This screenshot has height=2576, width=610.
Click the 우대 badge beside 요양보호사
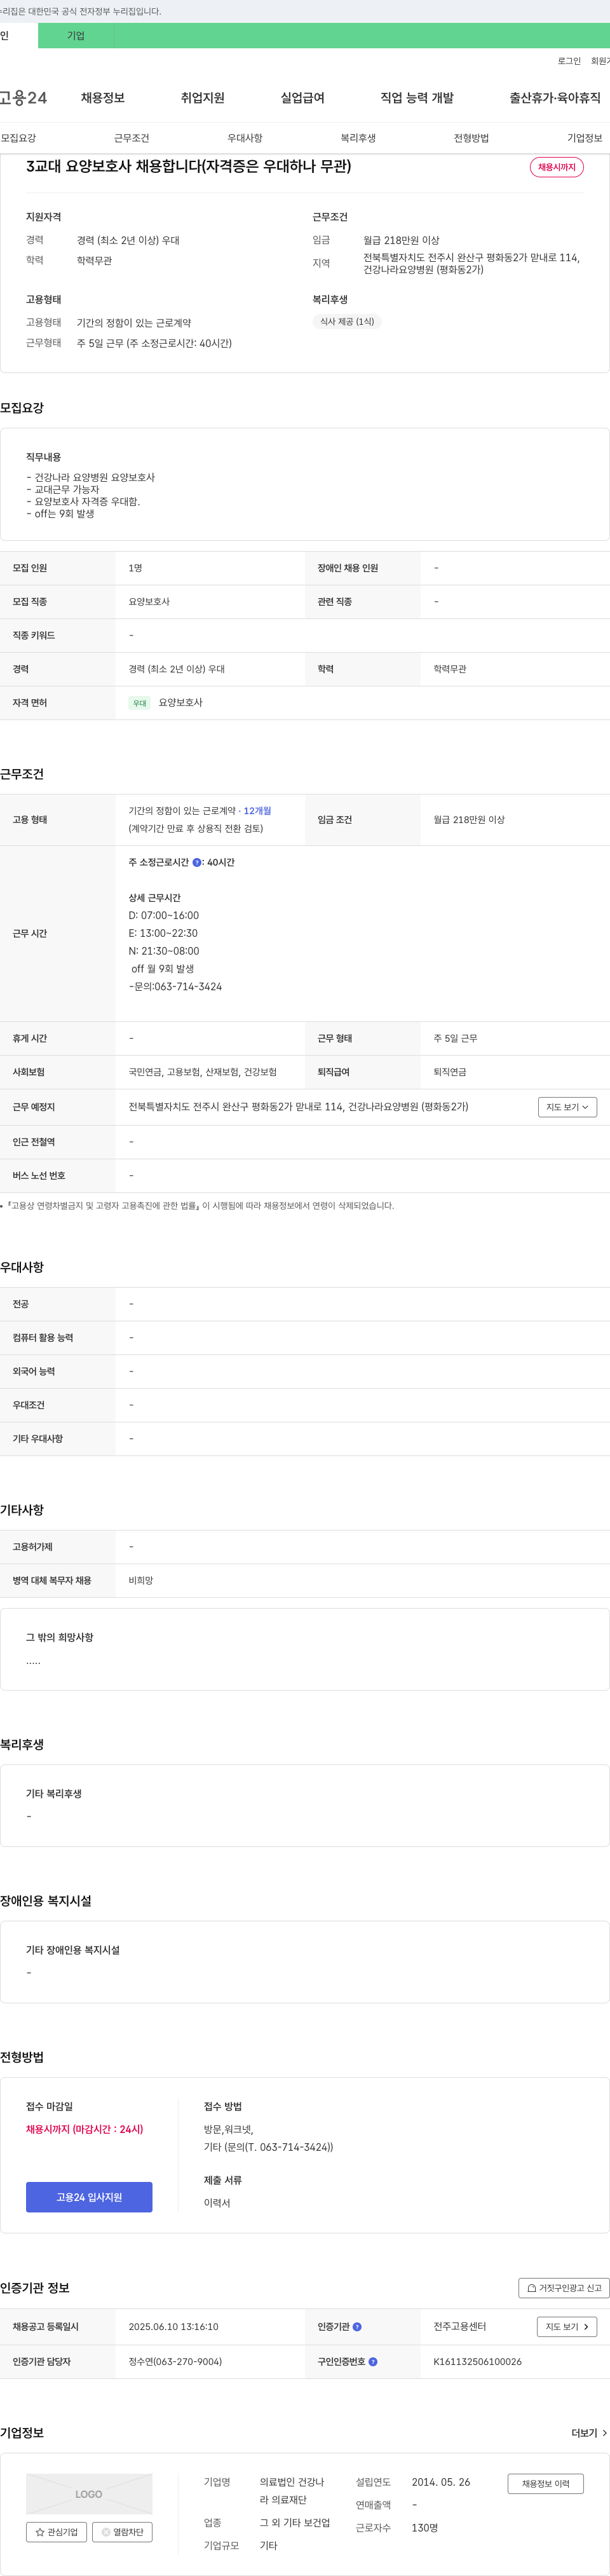click(x=140, y=703)
